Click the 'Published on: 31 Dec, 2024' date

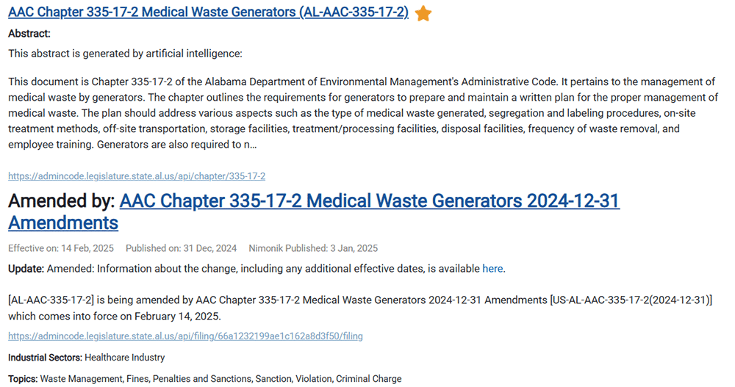point(181,248)
